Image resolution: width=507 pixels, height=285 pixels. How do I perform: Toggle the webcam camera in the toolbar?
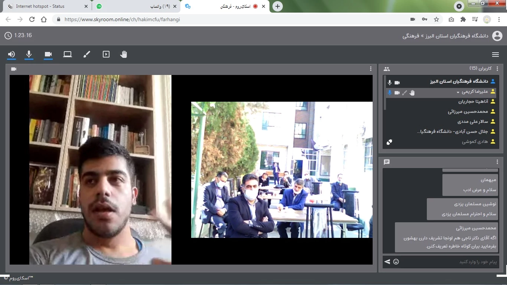[x=48, y=55]
